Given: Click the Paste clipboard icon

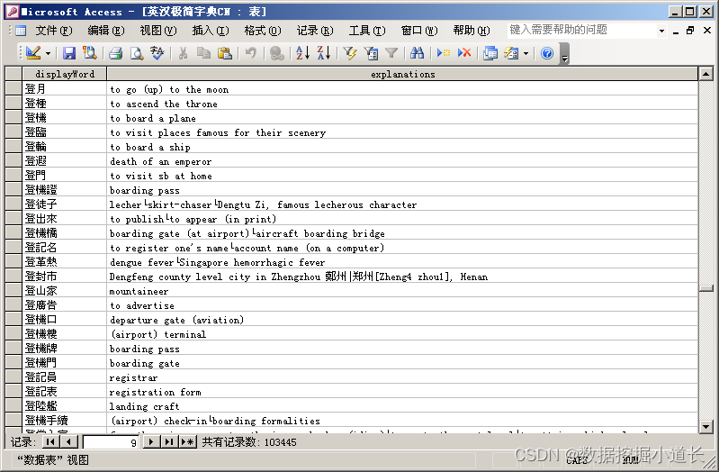Looking at the screenshot, I should coord(225,53).
